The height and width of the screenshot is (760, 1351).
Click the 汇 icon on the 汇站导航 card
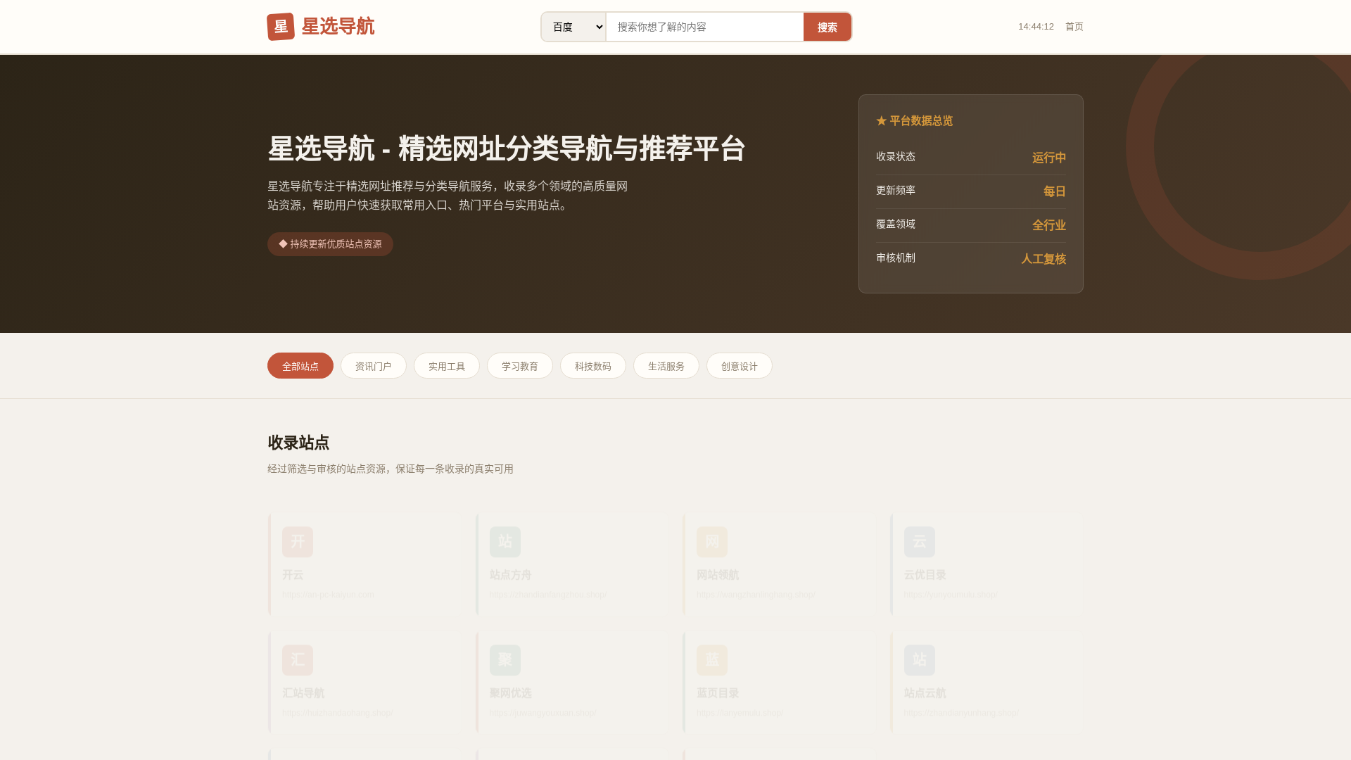click(298, 660)
